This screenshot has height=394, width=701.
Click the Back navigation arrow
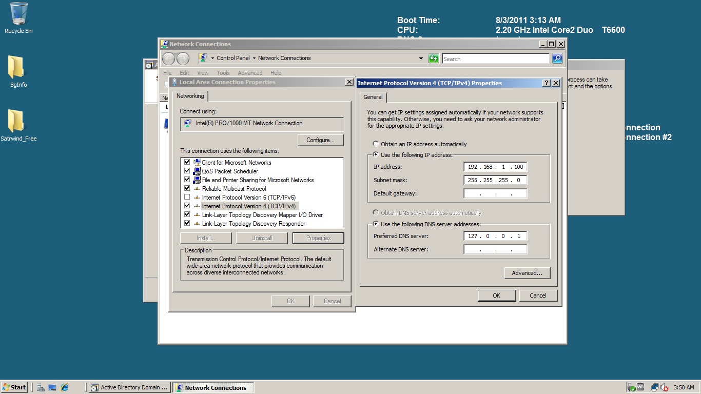(168, 58)
